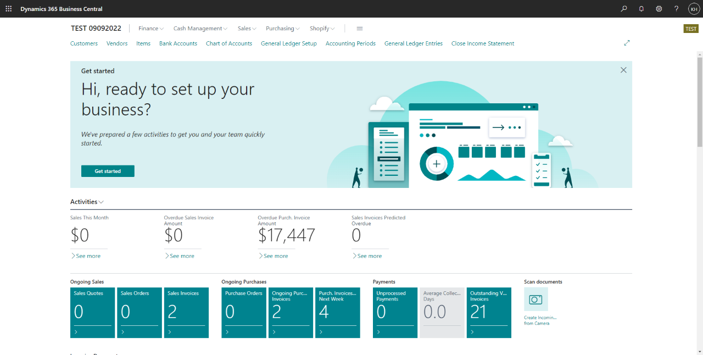Screen dimensions: 703x355
Task: See more under Sales Invoices Predicted Overdue
Action: (x=367, y=256)
